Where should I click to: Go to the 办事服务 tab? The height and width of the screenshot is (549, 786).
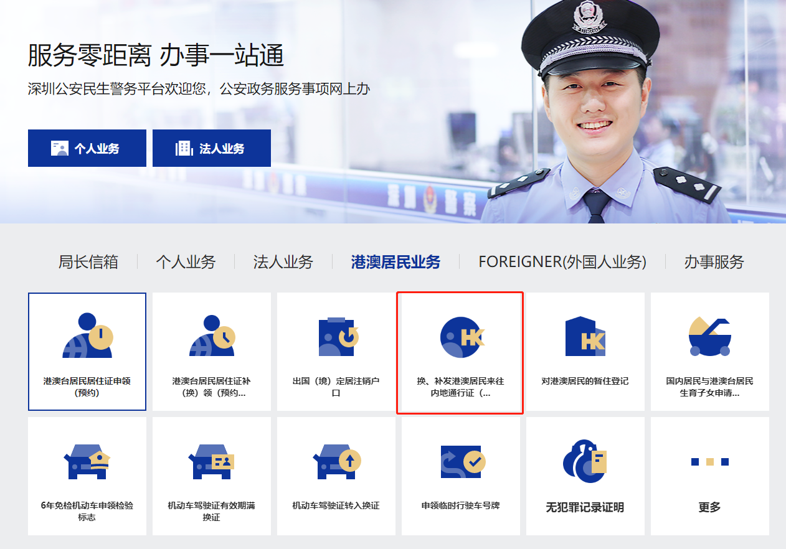click(714, 262)
